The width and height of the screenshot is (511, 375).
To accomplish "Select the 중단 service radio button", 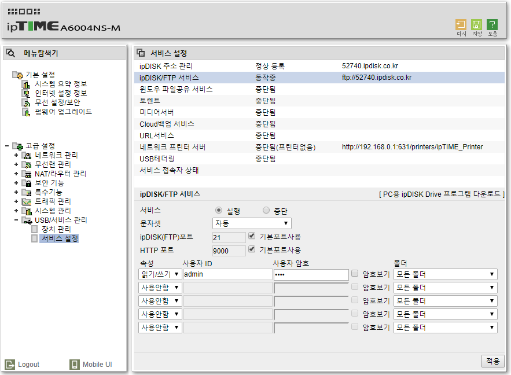I will [x=266, y=211].
